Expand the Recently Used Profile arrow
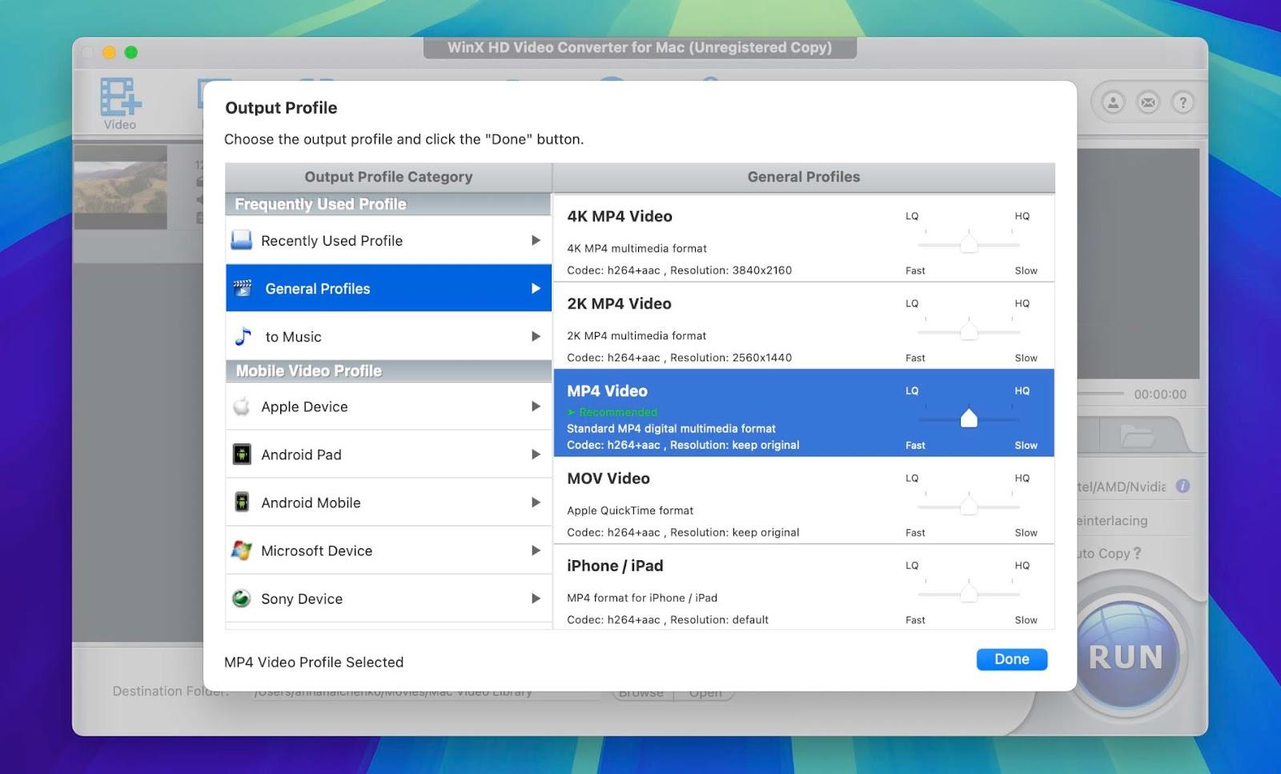 536,240
